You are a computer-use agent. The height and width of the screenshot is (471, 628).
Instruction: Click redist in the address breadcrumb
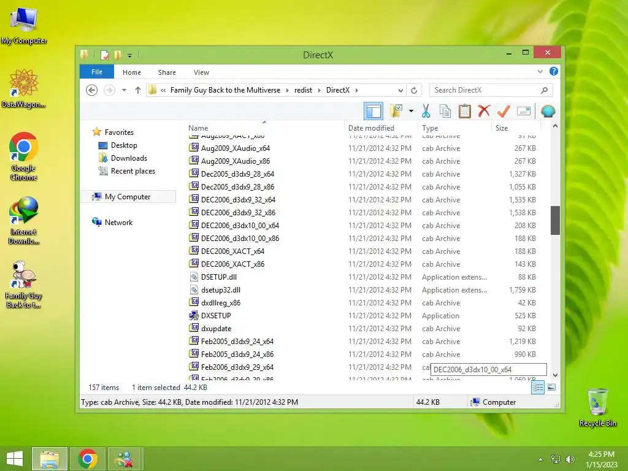tap(303, 90)
